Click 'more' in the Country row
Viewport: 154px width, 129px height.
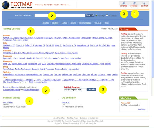[x=69, y=53]
